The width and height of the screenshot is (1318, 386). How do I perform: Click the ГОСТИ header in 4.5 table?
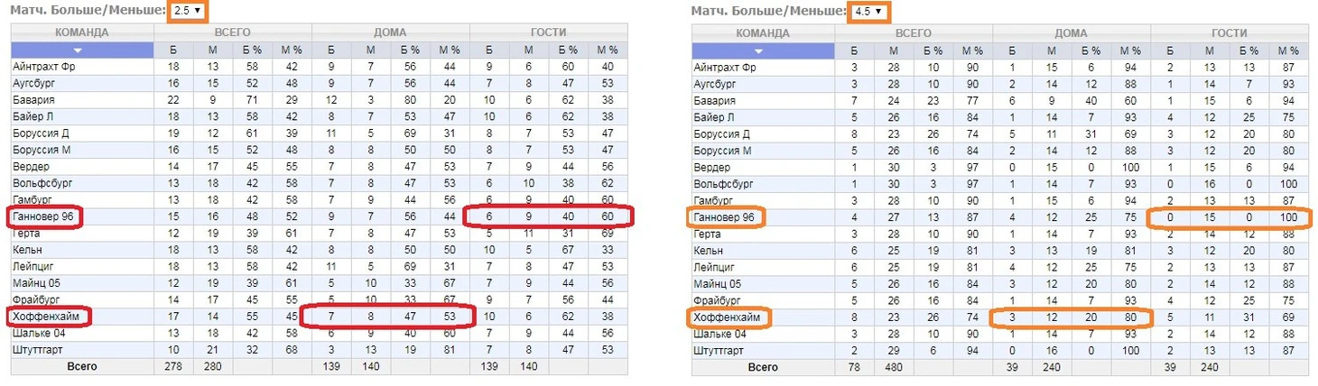coord(1230,33)
